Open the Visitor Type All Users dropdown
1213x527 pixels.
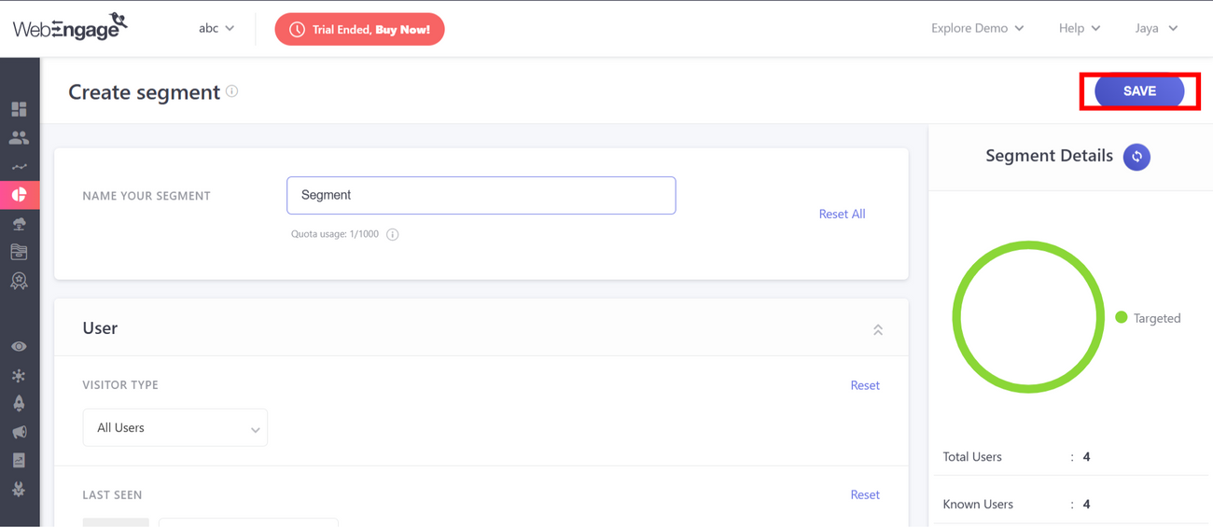click(175, 428)
